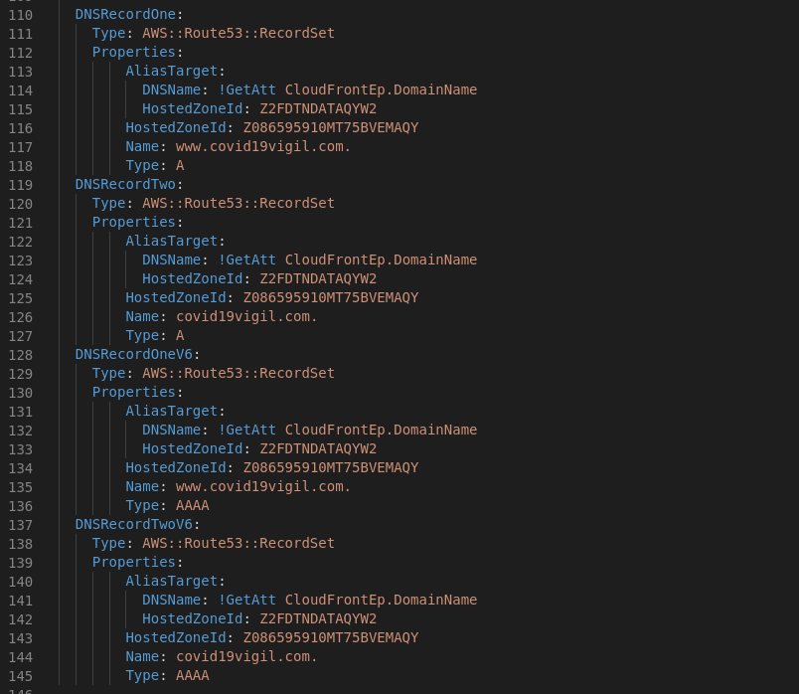Click the DNSRecordOneV6 resource name
Image resolution: width=799 pixels, height=694 pixels.
pyautogui.click(x=134, y=354)
